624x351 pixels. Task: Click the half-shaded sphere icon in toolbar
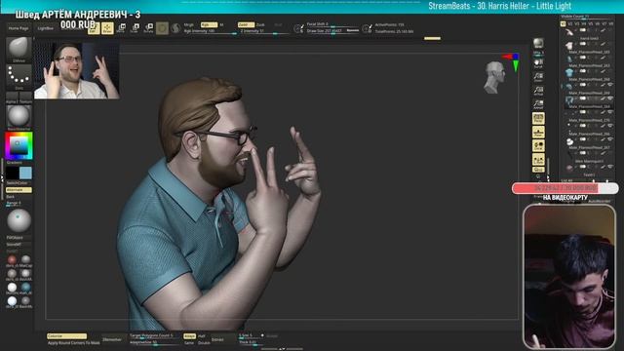(x=175, y=28)
